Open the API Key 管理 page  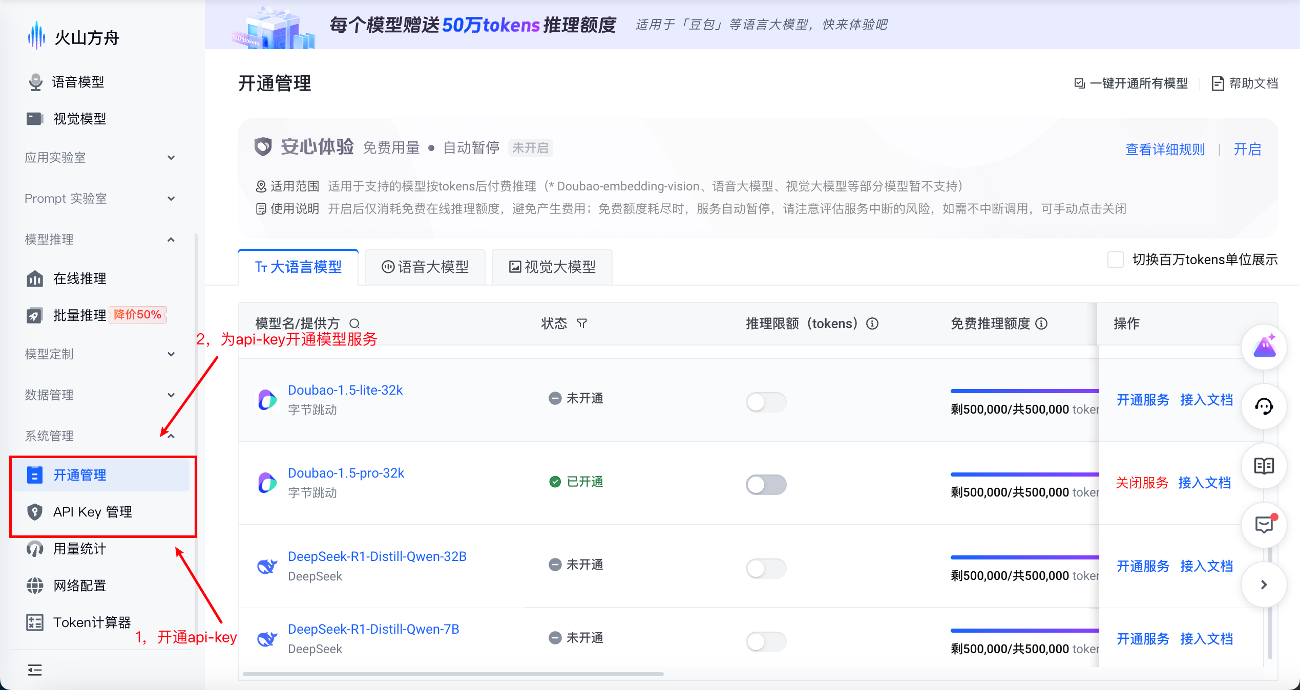[x=92, y=512]
